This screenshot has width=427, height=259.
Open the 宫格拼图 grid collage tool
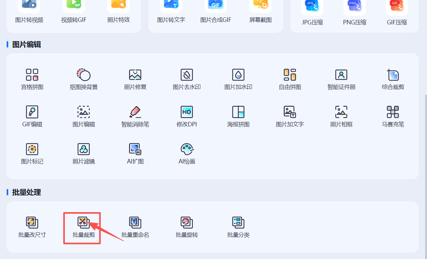32,79
